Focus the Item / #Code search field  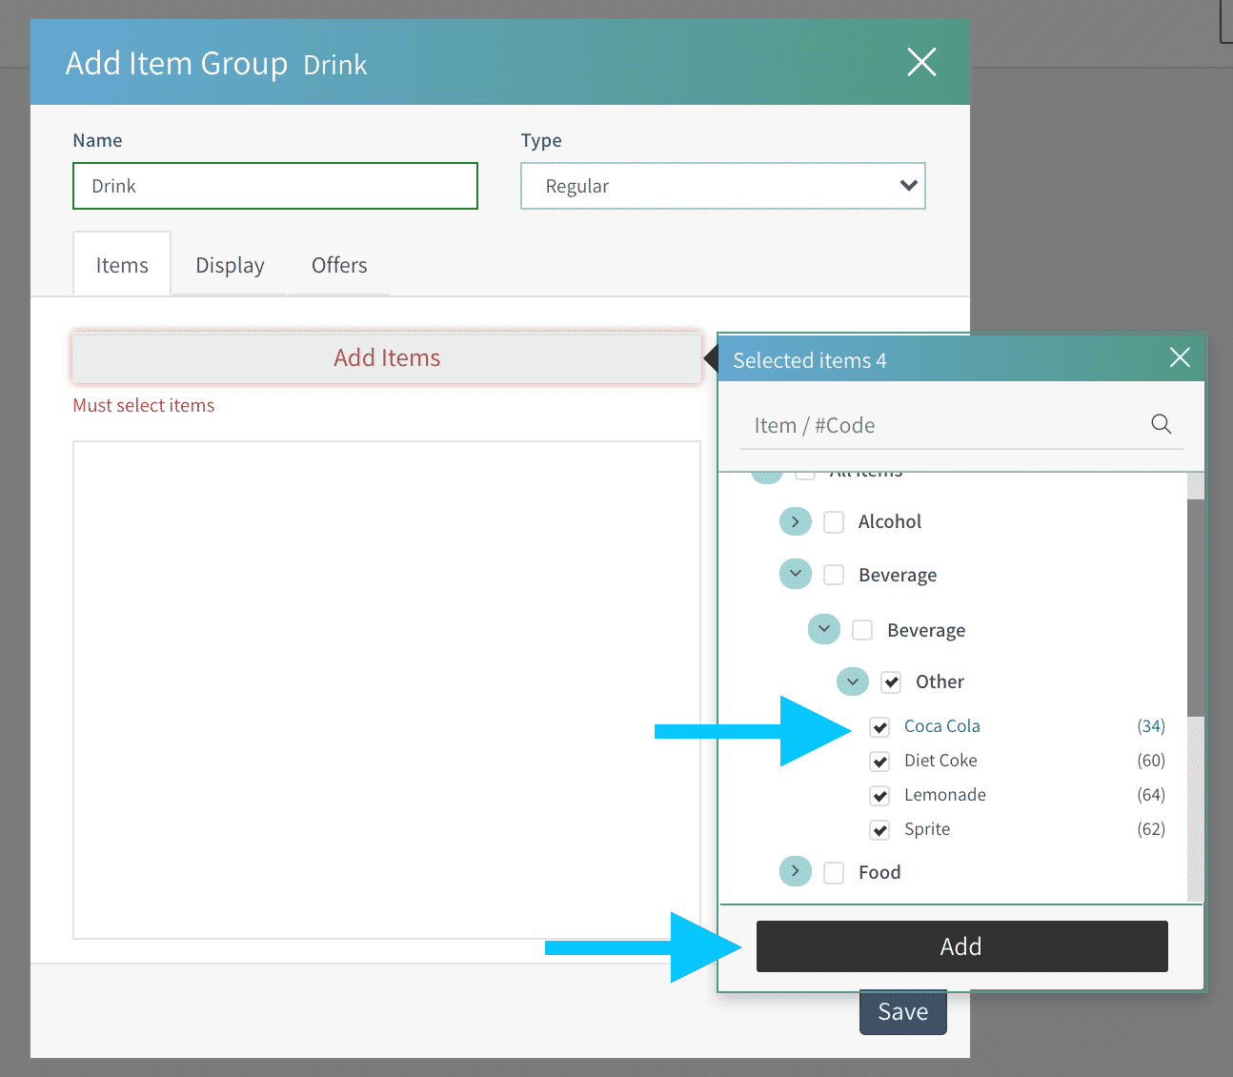coord(943,425)
